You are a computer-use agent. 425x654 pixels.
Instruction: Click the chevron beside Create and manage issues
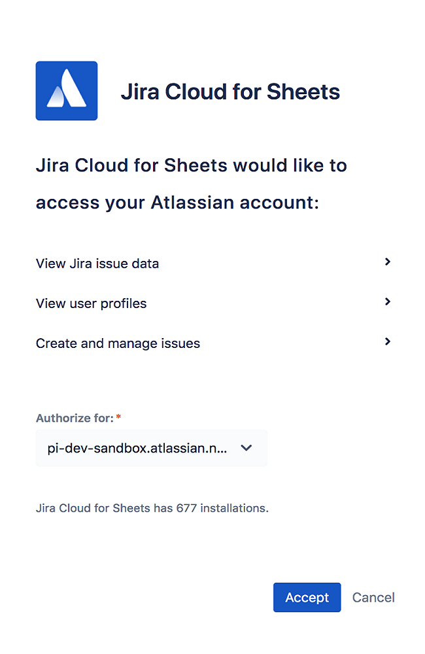click(x=387, y=341)
